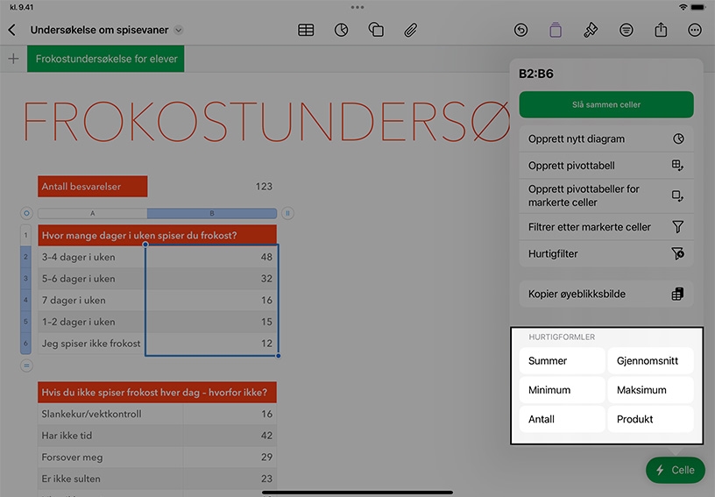Open the Format paintbrush icon
Image resolution: width=715 pixels, height=497 pixels.
click(x=591, y=30)
